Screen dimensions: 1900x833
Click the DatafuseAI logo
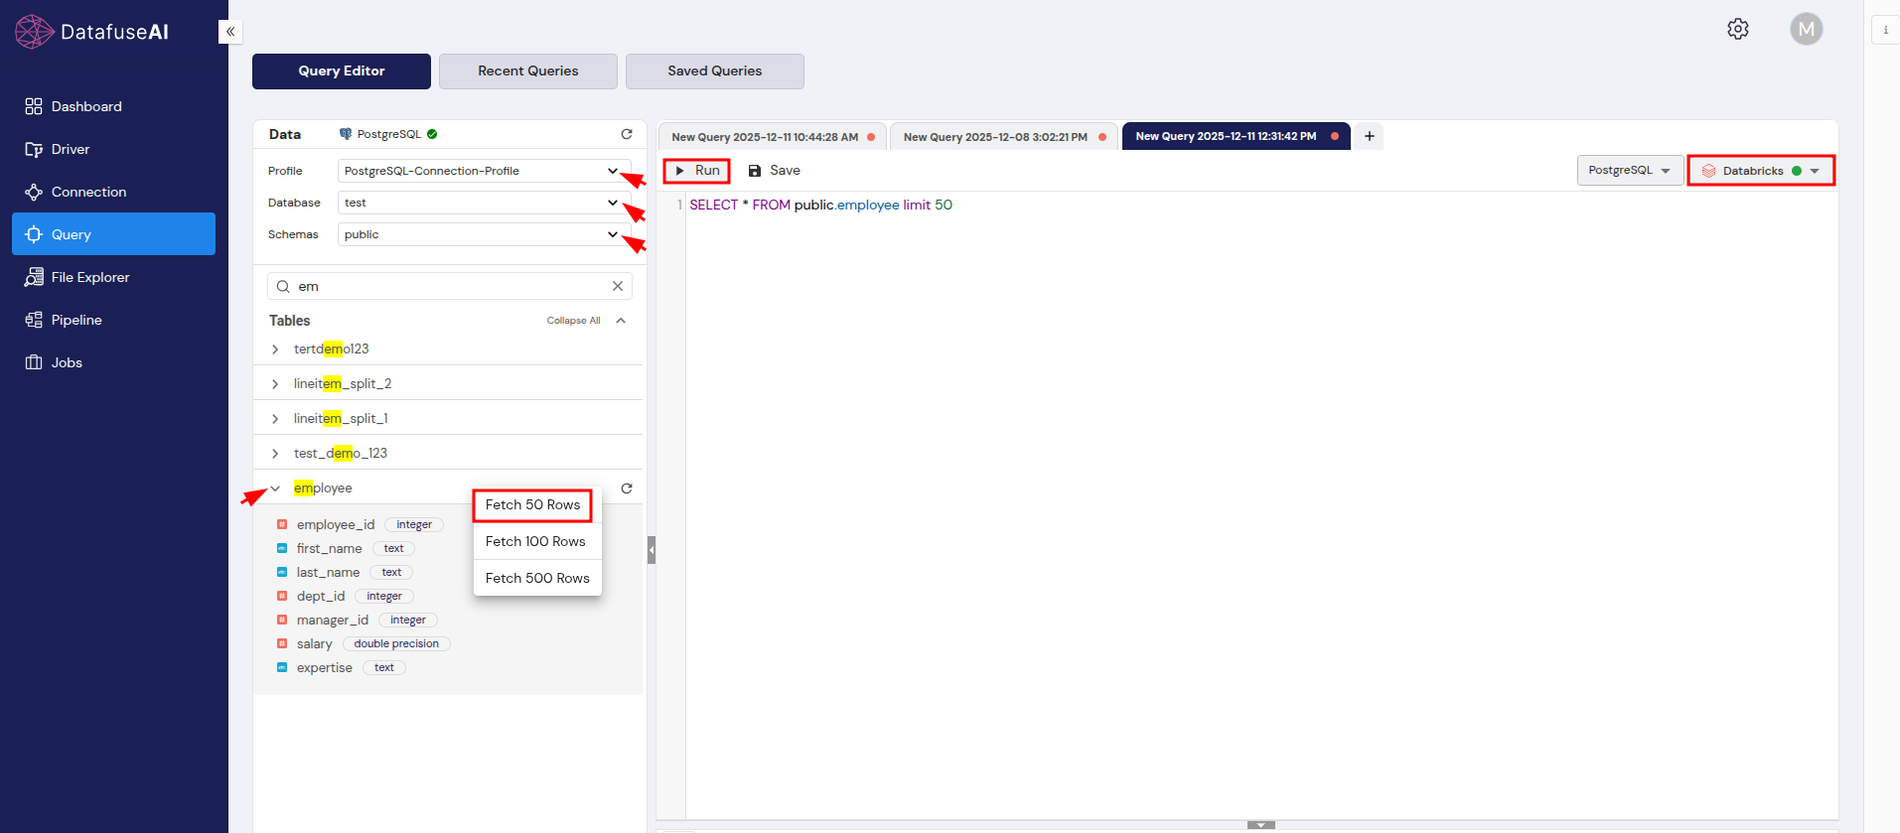[x=92, y=32]
